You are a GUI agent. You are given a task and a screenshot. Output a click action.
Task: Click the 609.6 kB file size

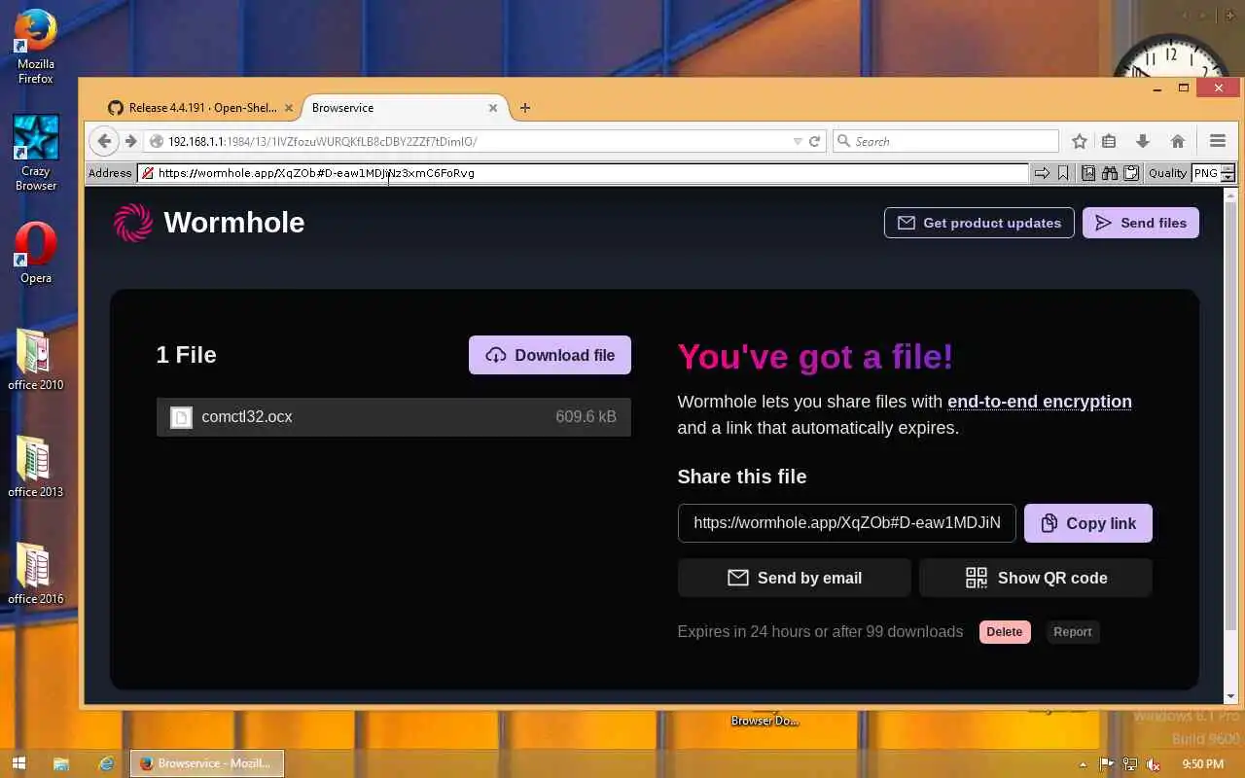point(586,417)
